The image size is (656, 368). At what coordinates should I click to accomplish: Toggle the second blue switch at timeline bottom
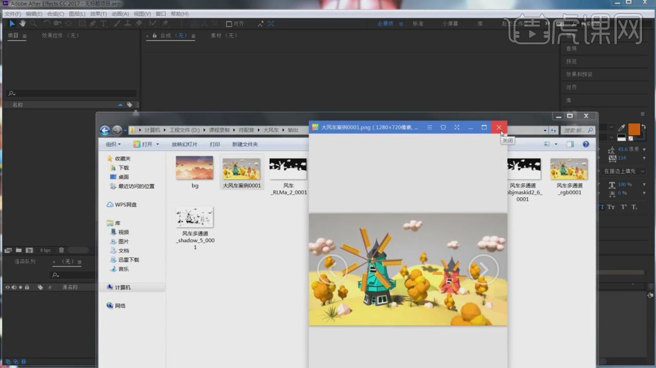coord(15,361)
